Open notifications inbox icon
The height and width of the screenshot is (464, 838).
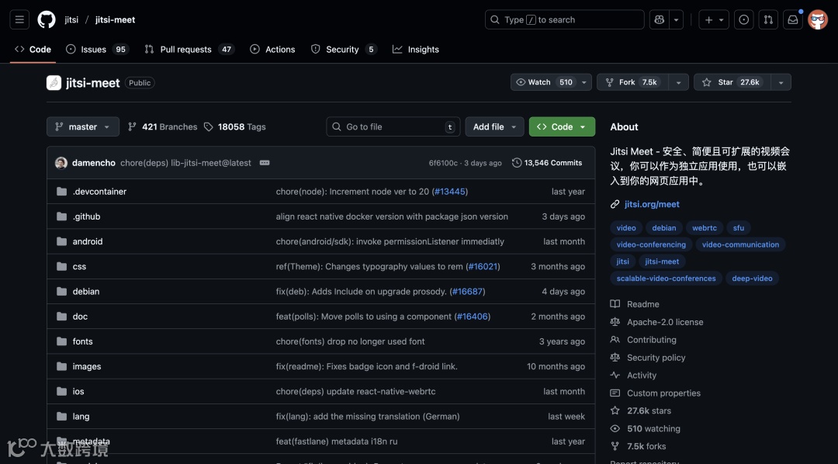793,19
